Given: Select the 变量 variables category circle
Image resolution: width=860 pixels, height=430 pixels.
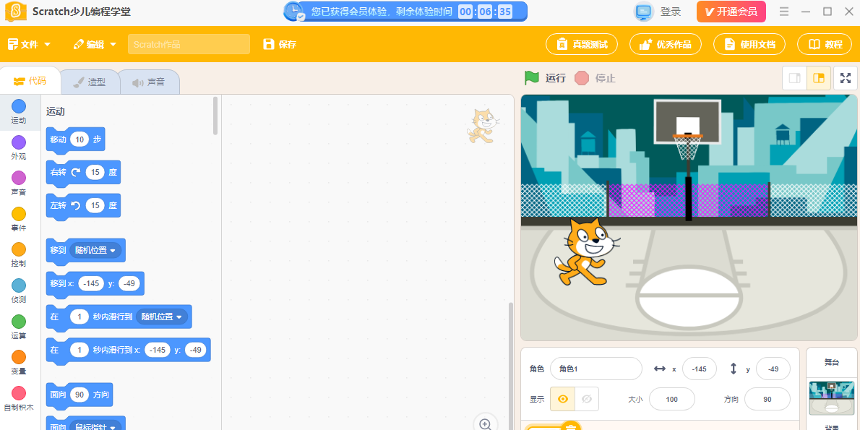Looking at the screenshot, I should 19,357.
